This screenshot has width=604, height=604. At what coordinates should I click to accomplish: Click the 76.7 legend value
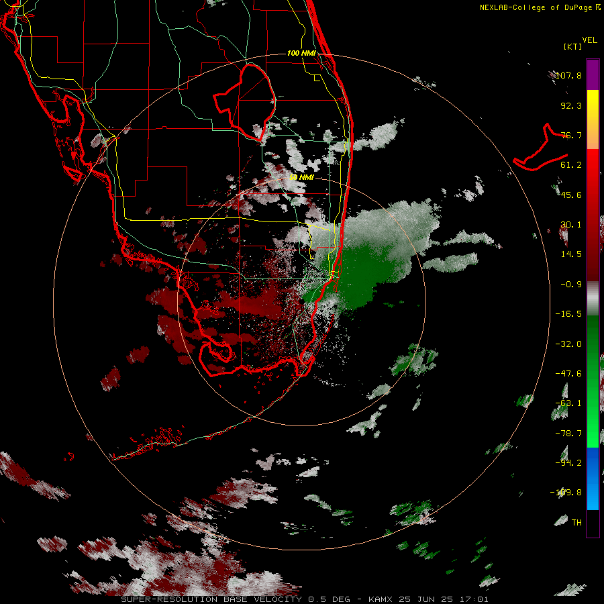point(571,135)
